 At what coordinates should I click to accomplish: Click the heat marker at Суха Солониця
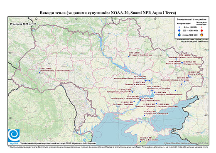tap(129, 57)
